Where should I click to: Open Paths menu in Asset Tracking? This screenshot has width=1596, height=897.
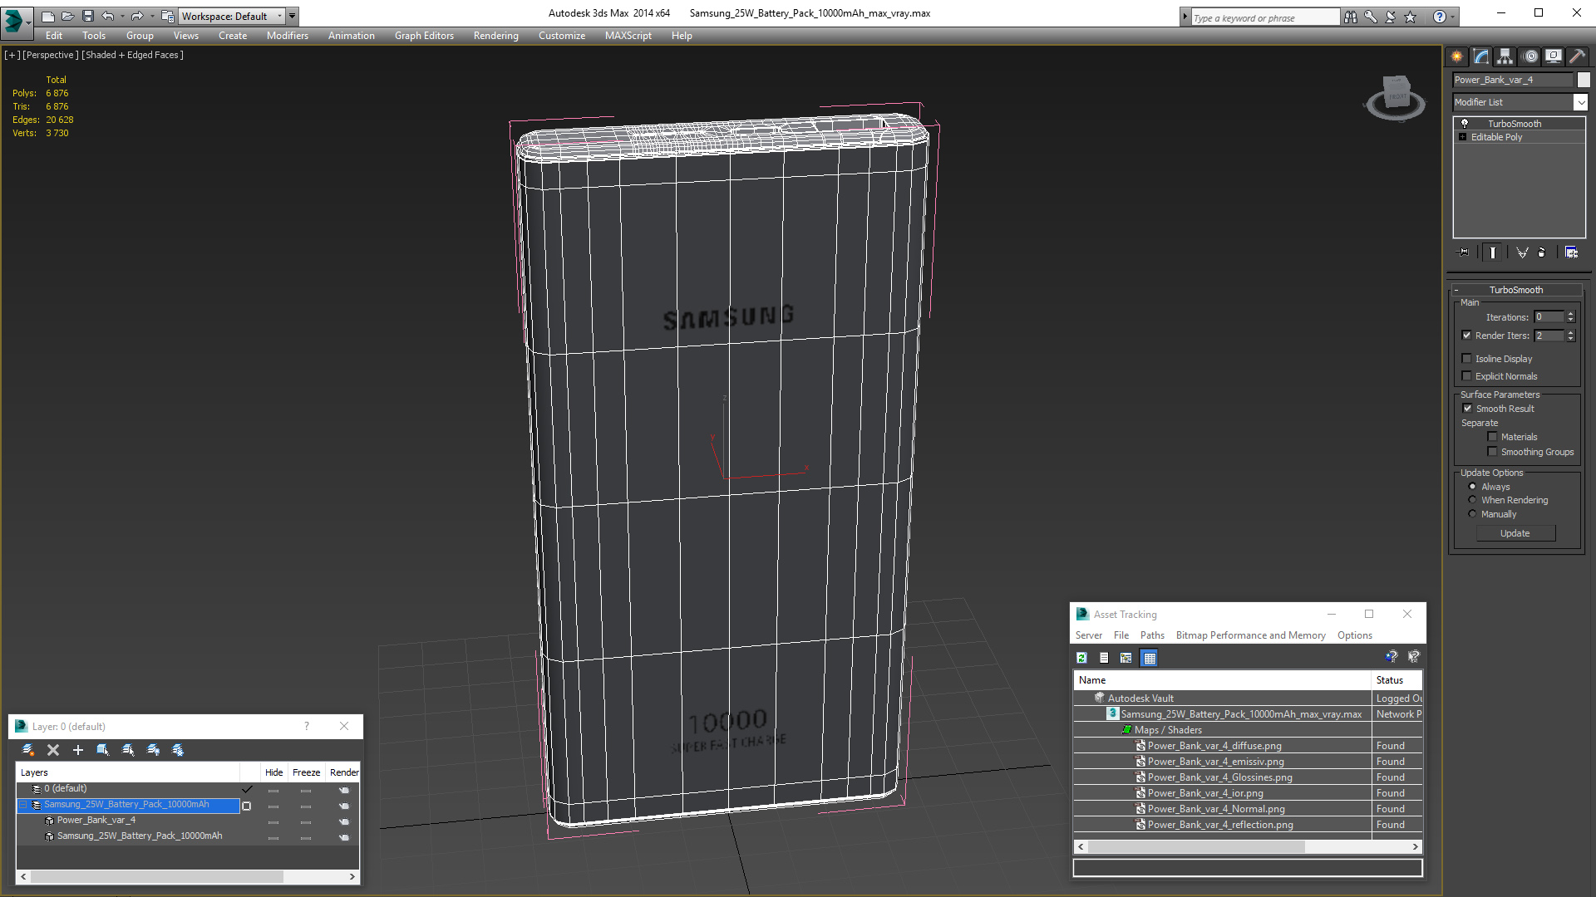1152,635
